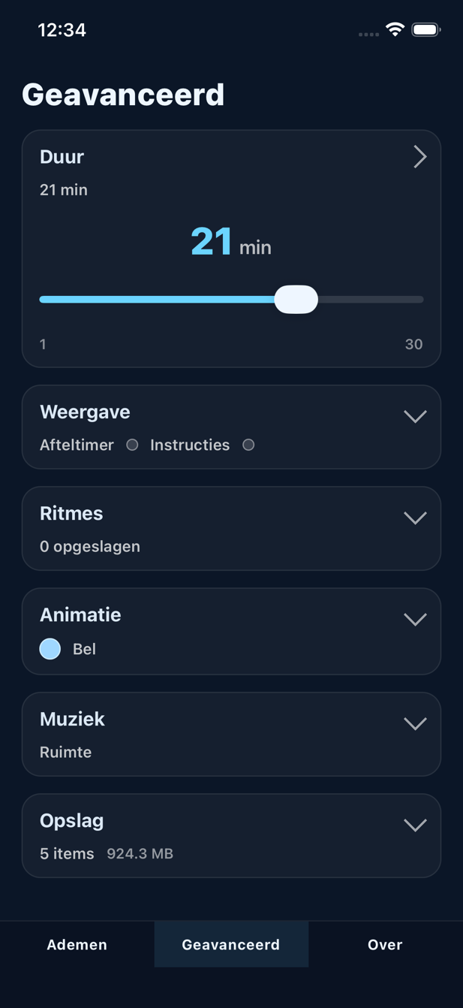Image resolution: width=463 pixels, height=1008 pixels.
Task: Click the Wi-Fi icon in the status bar
Action: click(x=394, y=30)
